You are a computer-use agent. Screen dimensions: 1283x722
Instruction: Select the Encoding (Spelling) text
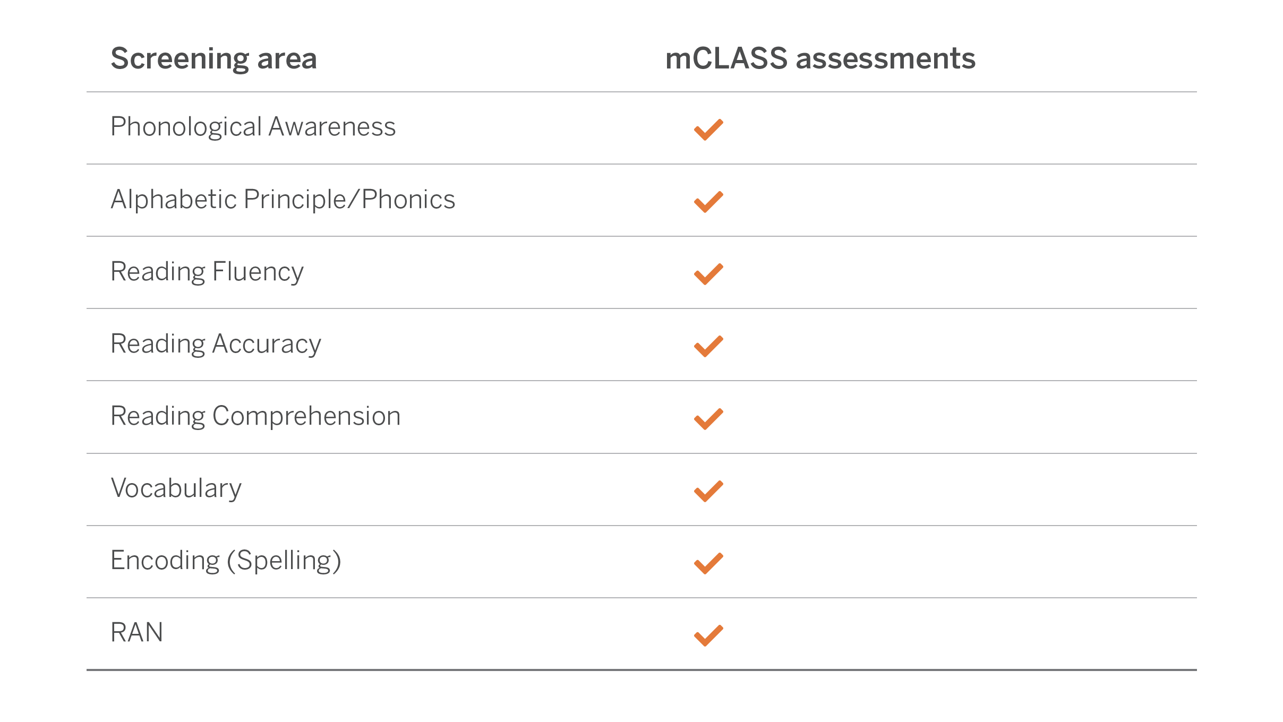(226, 561)
